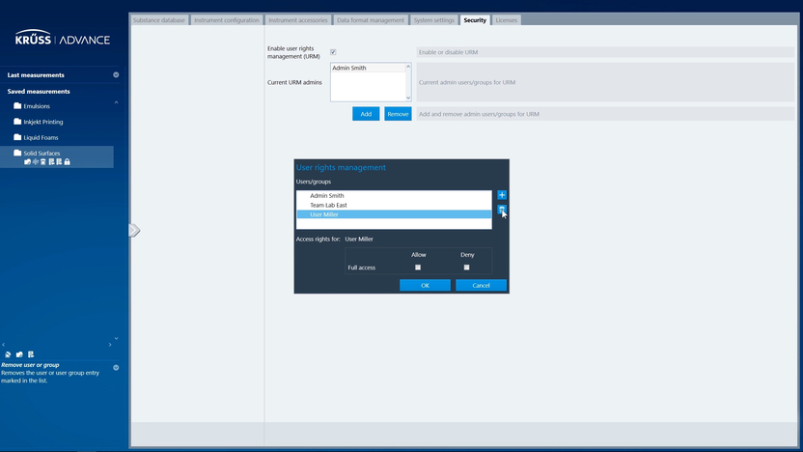Click the plus icon to add user or group
Image resolution: width=803 pixels, height=452 pixels.
(x=502, y=195)
